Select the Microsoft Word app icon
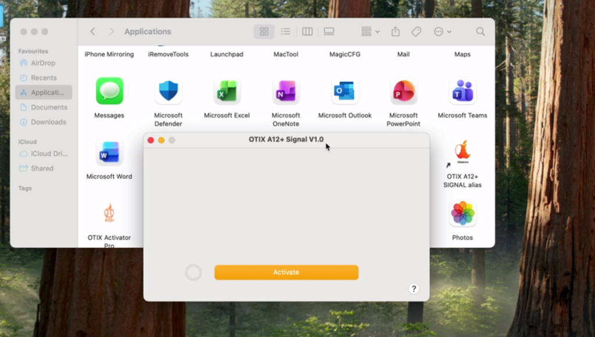 click(109, 153)
